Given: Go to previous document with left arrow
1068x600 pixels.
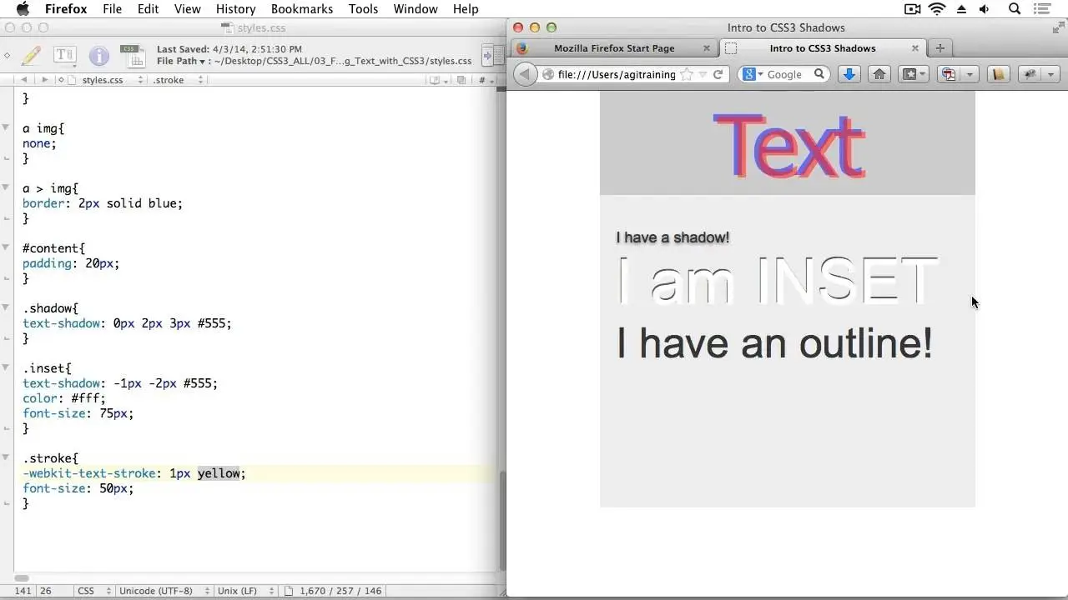Looking at the screenshot, I should tap(23, 80).
